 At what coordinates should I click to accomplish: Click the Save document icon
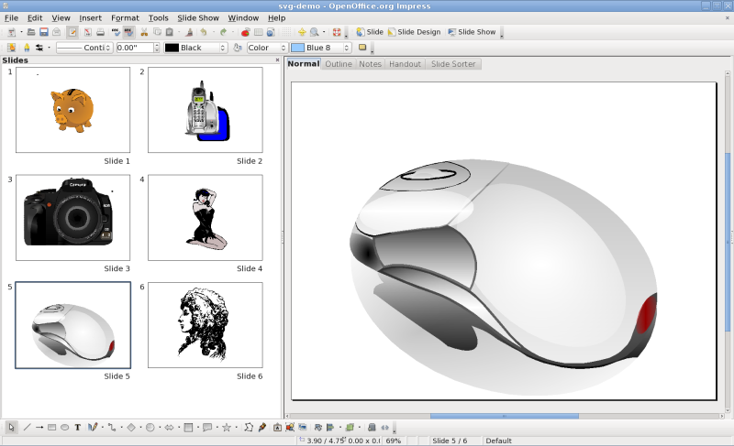coord(43,32)
